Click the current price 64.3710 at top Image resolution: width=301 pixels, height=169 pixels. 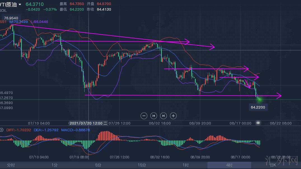[34, 4]
